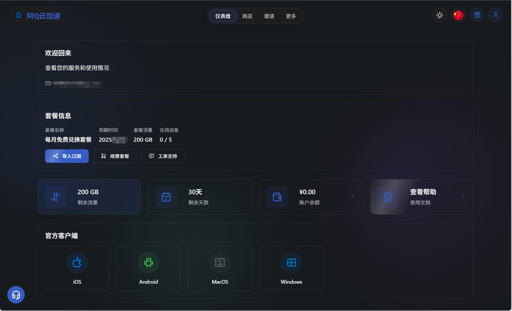Viewport: 512px width, 311px height.
Task: Toggle the light/dark theme sun icon
Action: 440,15
